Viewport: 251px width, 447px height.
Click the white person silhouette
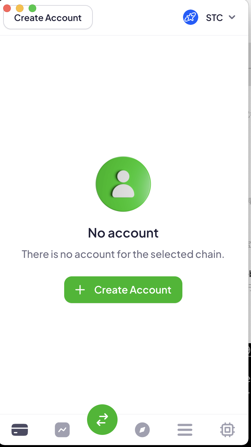[x=123, y=184]
